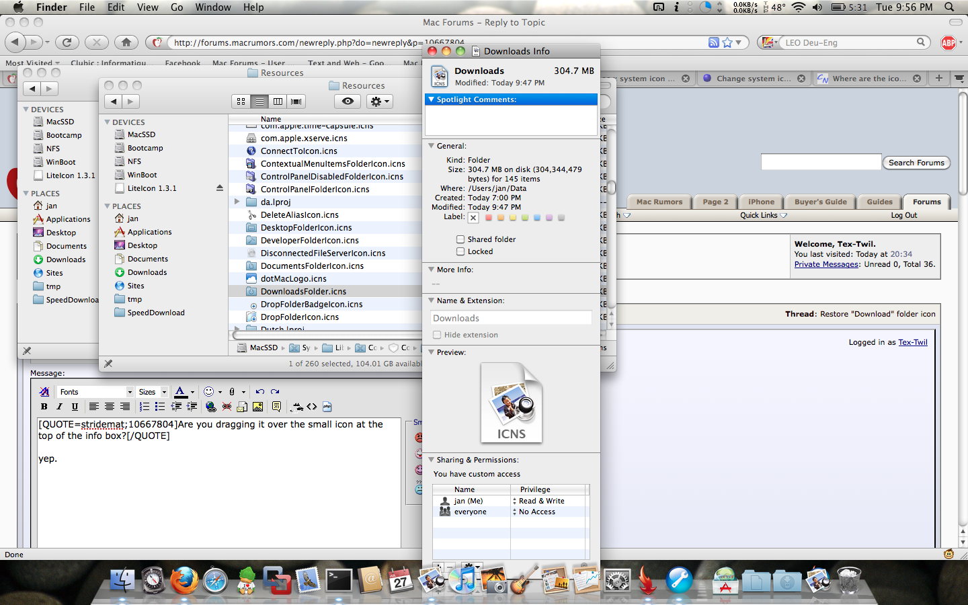Align message text right
Image resolution: width=968 pixels, height=605 pixels.
point(125,407)
